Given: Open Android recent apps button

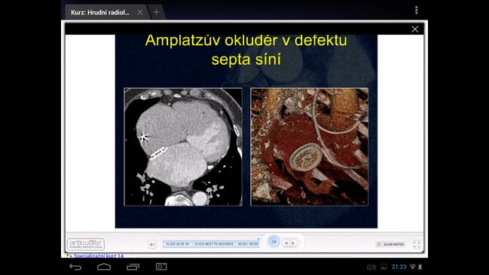Looking at the screenshot, I should pos(133,267).
